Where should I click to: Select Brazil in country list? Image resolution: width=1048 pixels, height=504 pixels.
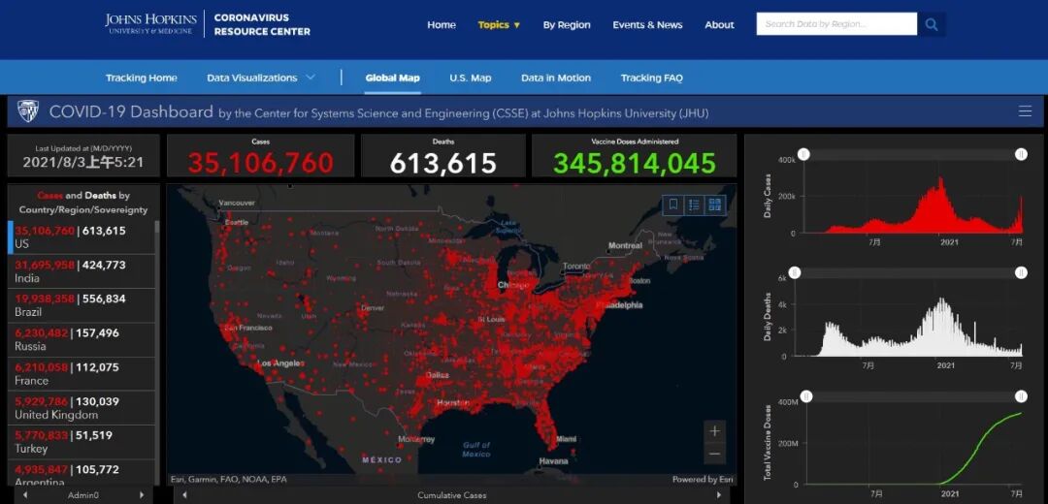pos(81,305)
